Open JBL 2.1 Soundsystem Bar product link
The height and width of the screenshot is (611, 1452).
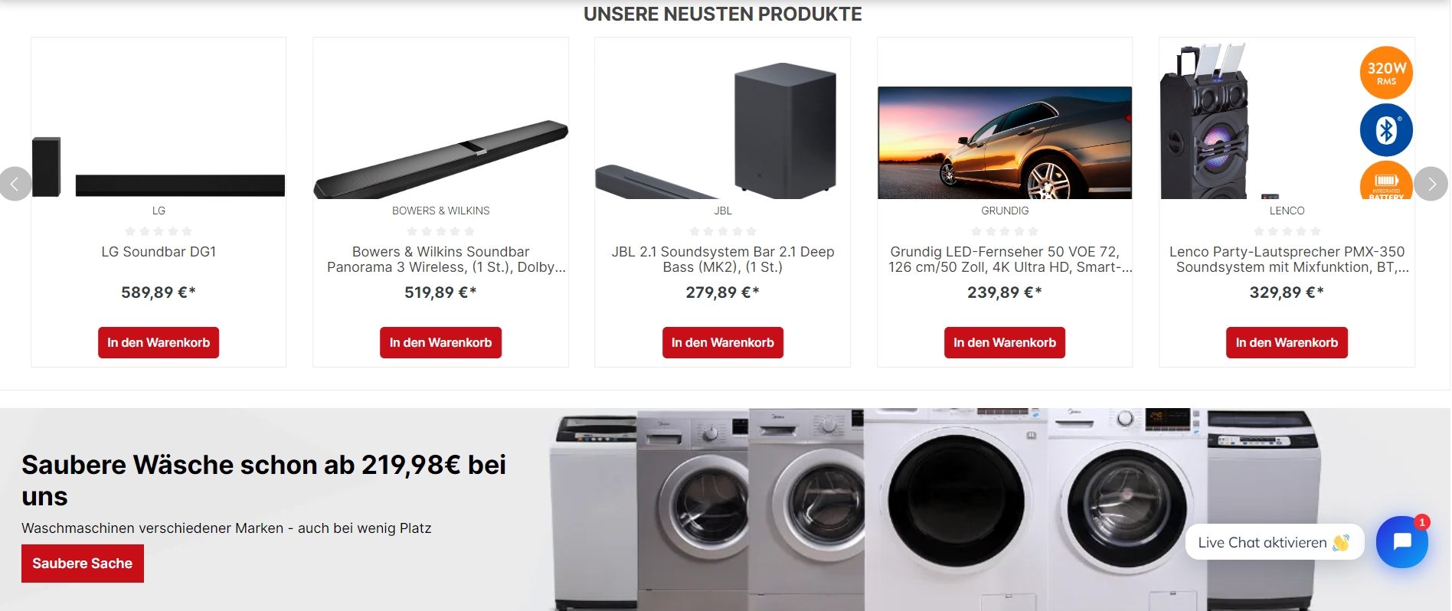click(722, 260)
